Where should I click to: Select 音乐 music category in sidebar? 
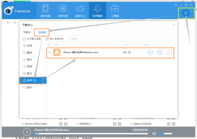[x=28, y=60]
